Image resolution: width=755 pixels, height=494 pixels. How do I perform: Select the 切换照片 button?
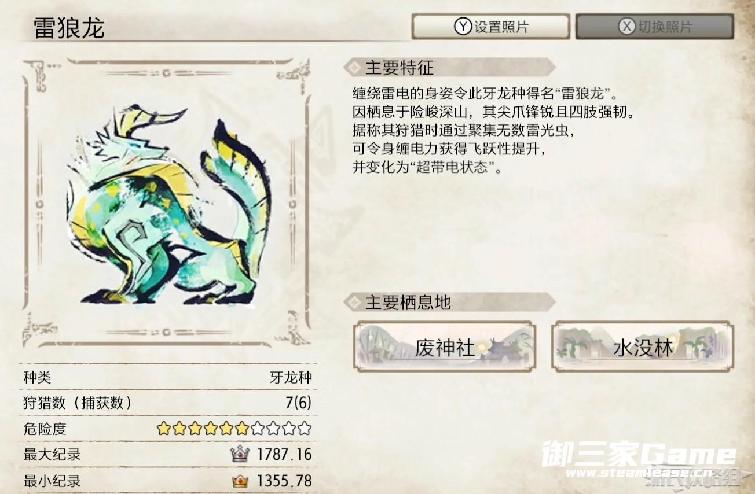pyautogui.click(x=655, y=27)
